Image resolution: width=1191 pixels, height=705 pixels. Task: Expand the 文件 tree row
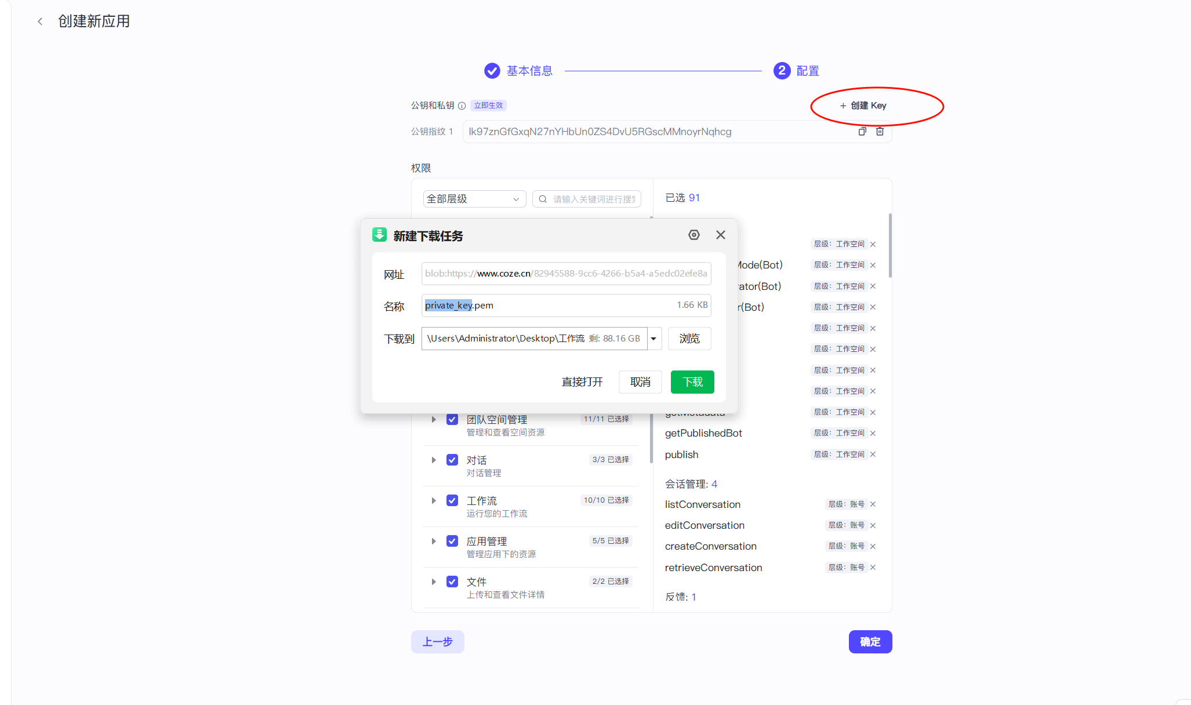click(433, 582)
